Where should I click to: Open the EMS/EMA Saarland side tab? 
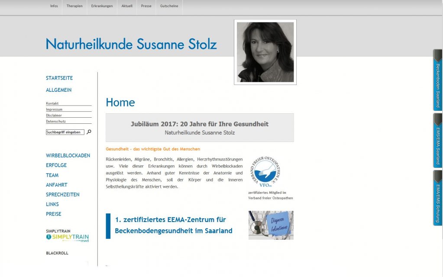[438, 141]
